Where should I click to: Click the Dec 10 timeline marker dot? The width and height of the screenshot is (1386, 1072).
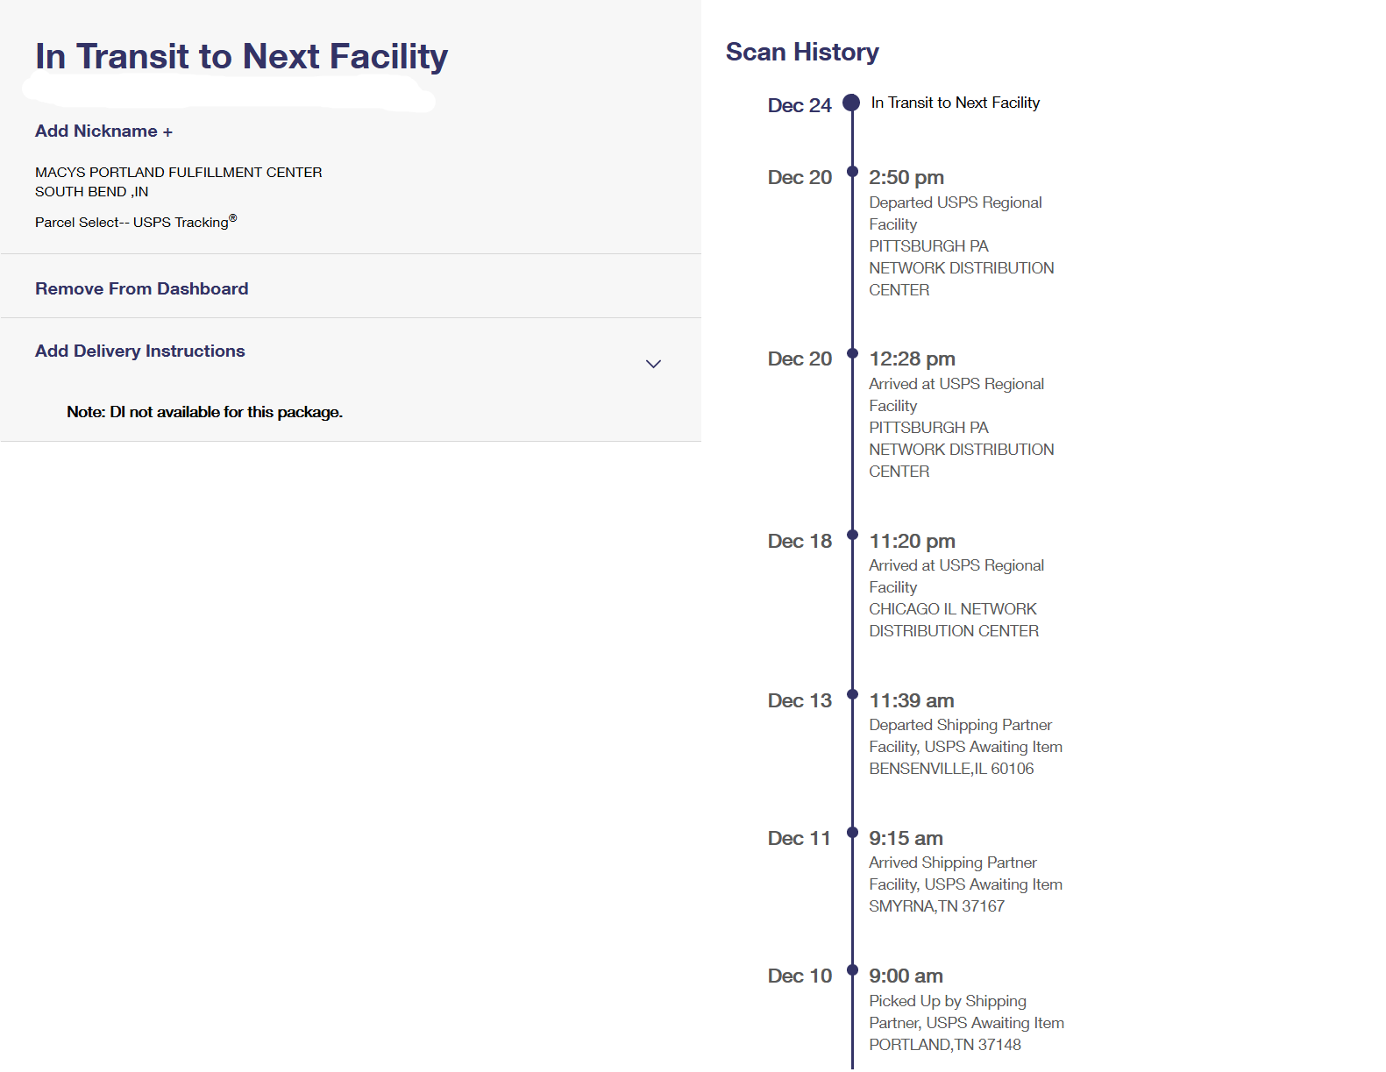851,969
